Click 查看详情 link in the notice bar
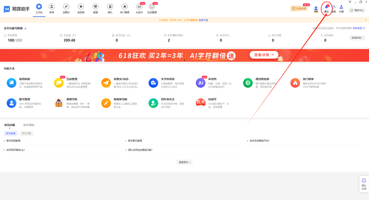The image size is (369, 200). (203, 20)
